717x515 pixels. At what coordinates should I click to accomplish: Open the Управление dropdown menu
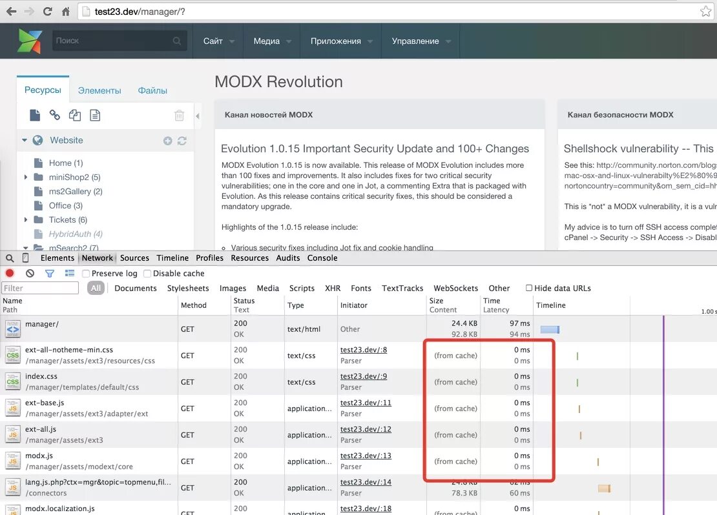(421, 41)
